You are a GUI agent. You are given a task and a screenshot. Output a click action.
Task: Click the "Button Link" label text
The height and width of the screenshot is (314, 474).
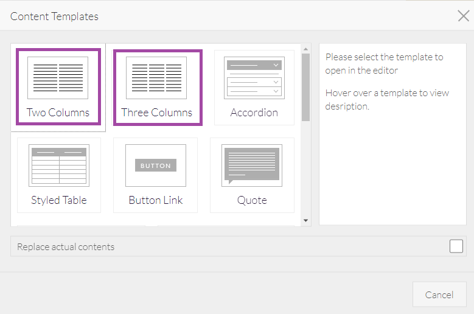[x=155, y=200]
